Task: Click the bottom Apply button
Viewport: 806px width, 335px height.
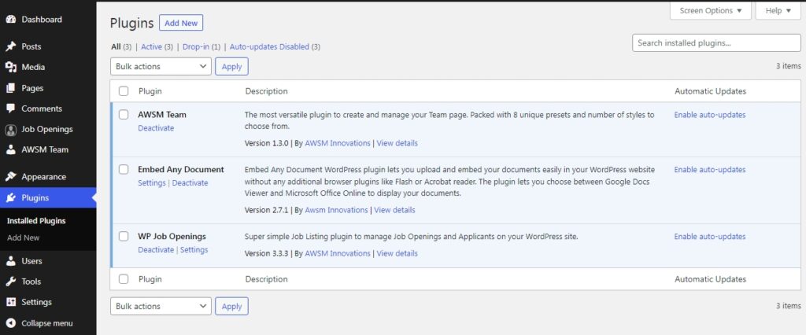Action: tap(232, 306)
